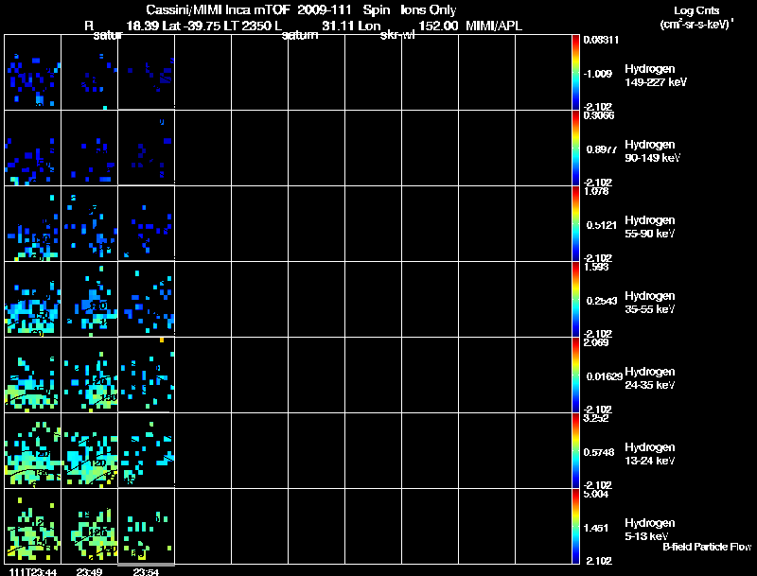The width and height of the screenshot is (757, 576).
Task: Click the color bar for Hydrogen 55-90 keV
Action: click(x=575, y=224)
